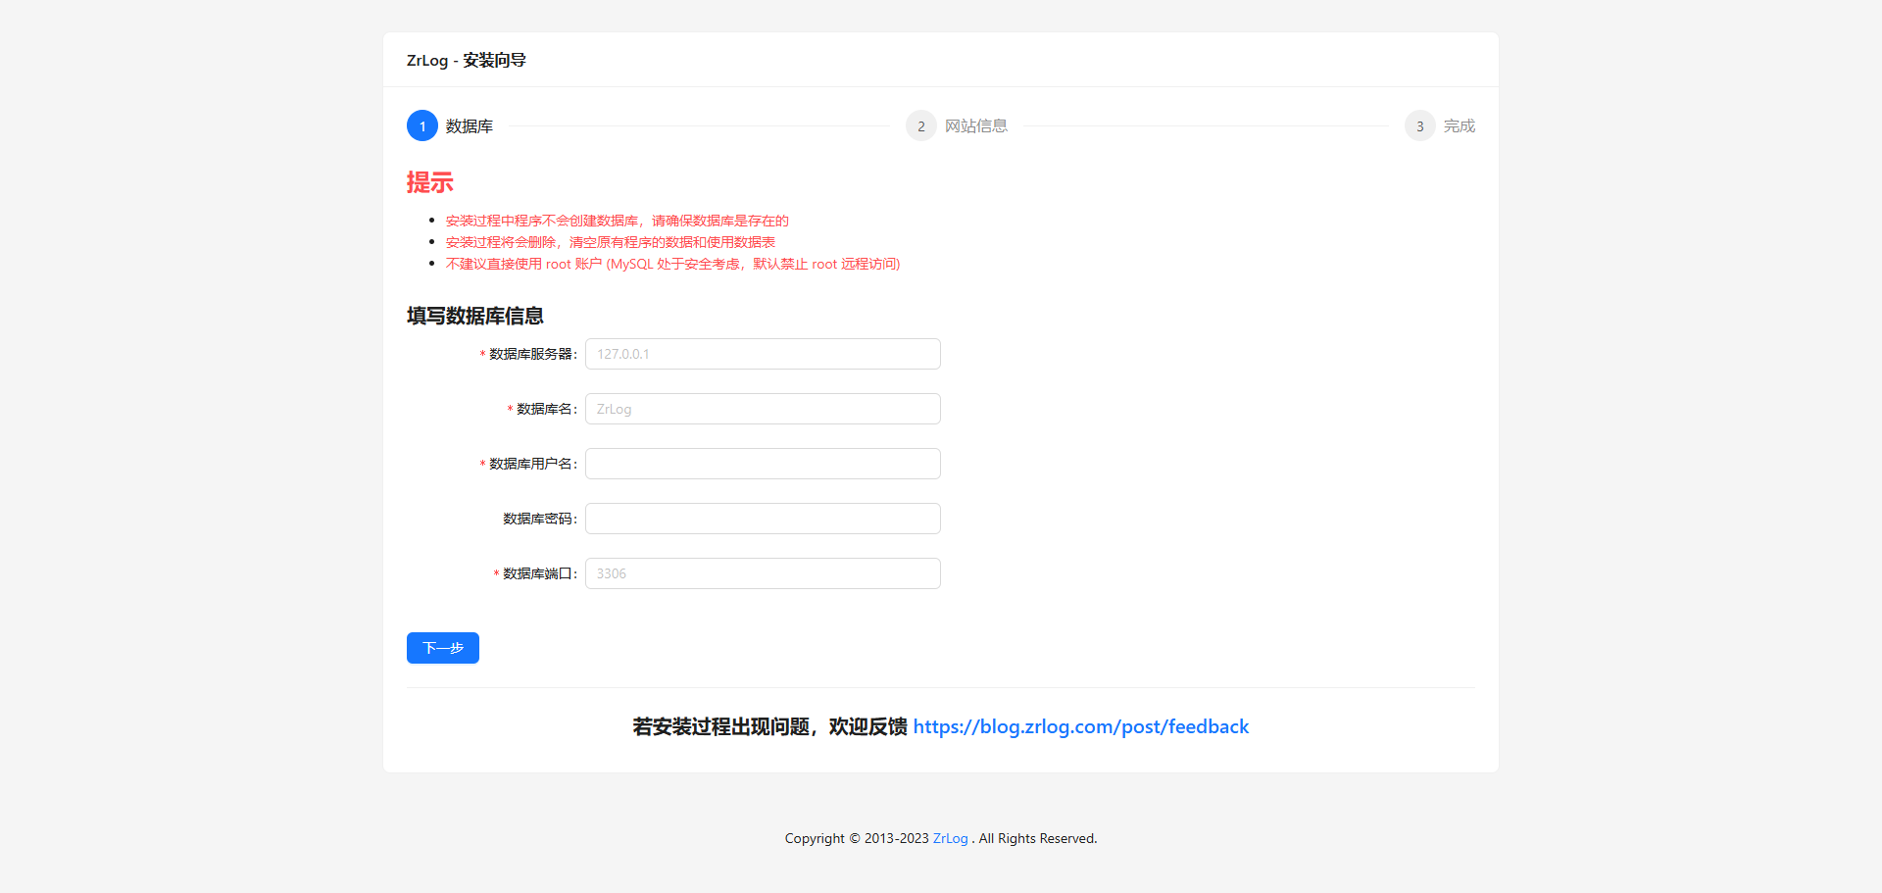Screen dimensions: 1882x893
Task: Click the 数据库端口 field label
Action: (537, 573)
